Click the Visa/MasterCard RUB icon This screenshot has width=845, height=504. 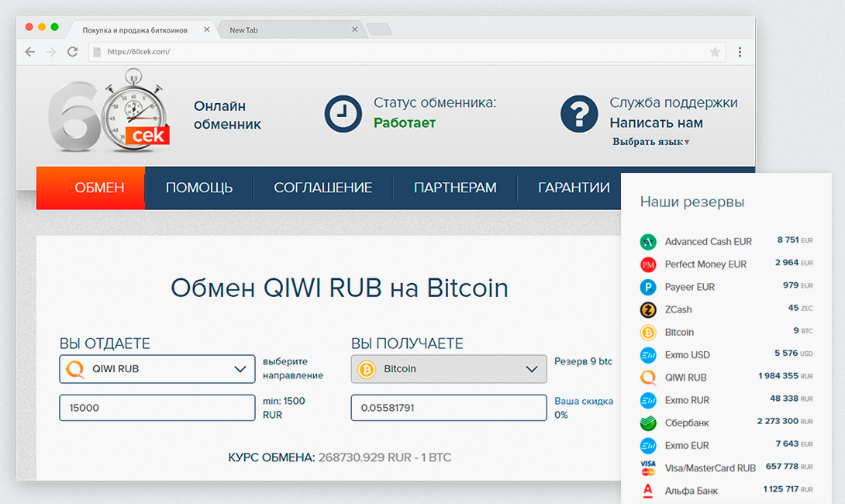click(x=648, y=468)
